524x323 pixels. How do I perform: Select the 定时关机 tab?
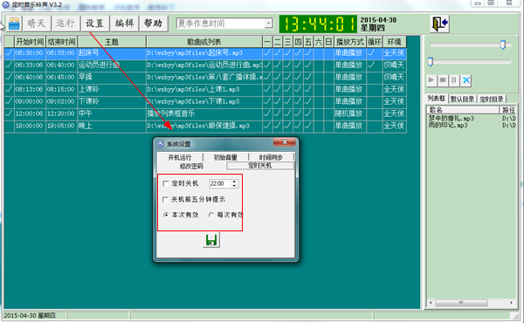260,166
